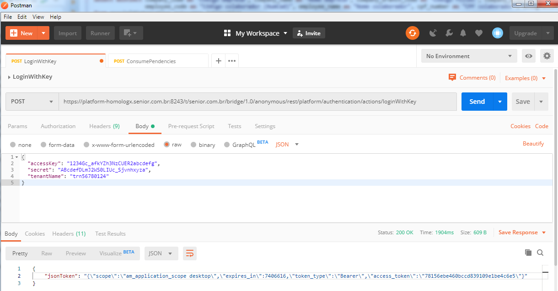Switch response view to Preview
The height and width of the screenshot is (291, 558).
click(76, 253)
